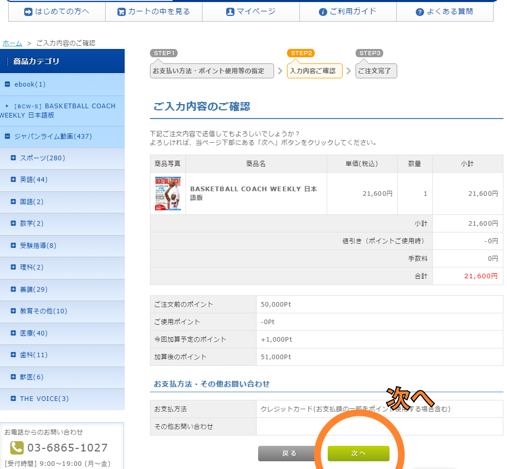Click the info icon beside ご利用ガイド
The image size is (507, 469).
click(323, 12)
